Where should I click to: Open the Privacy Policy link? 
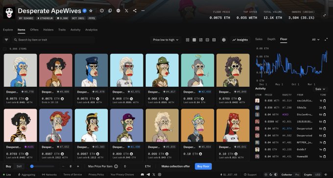96,175
